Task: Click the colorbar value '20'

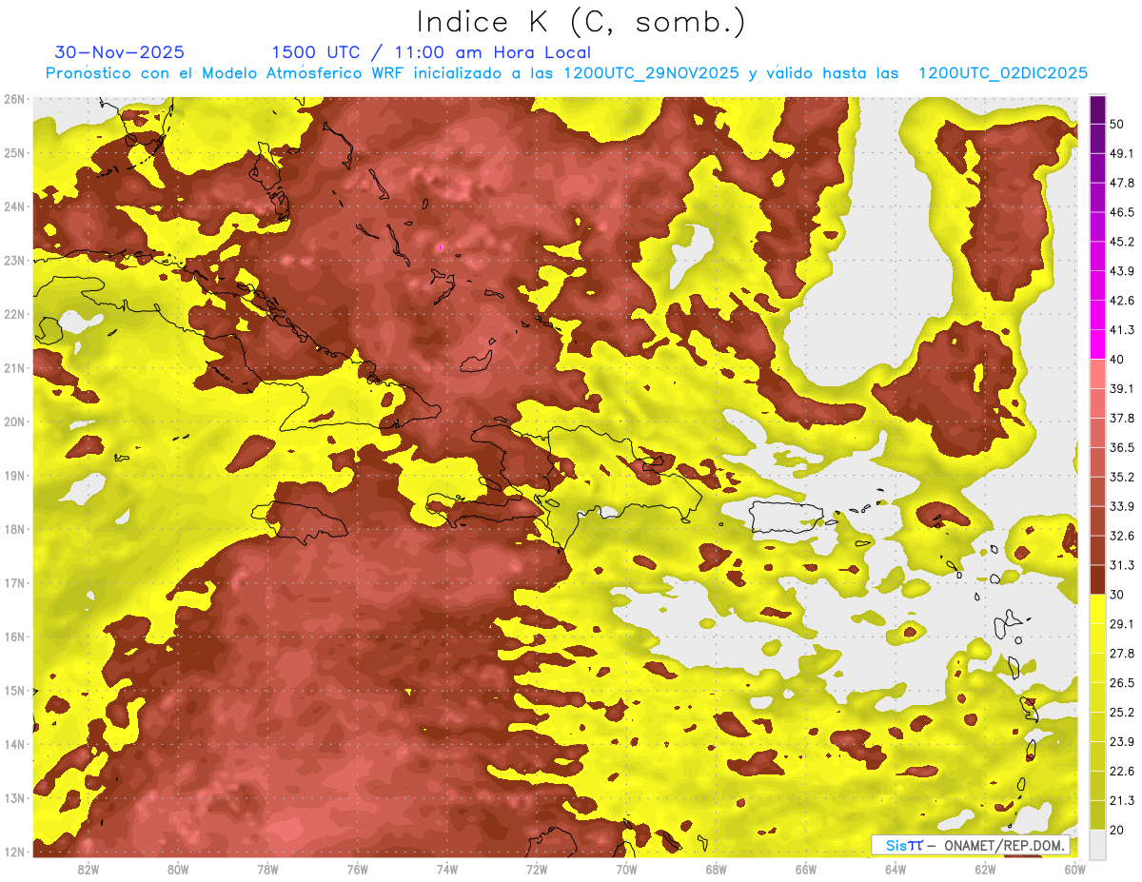Action: tap(1118, 830)
